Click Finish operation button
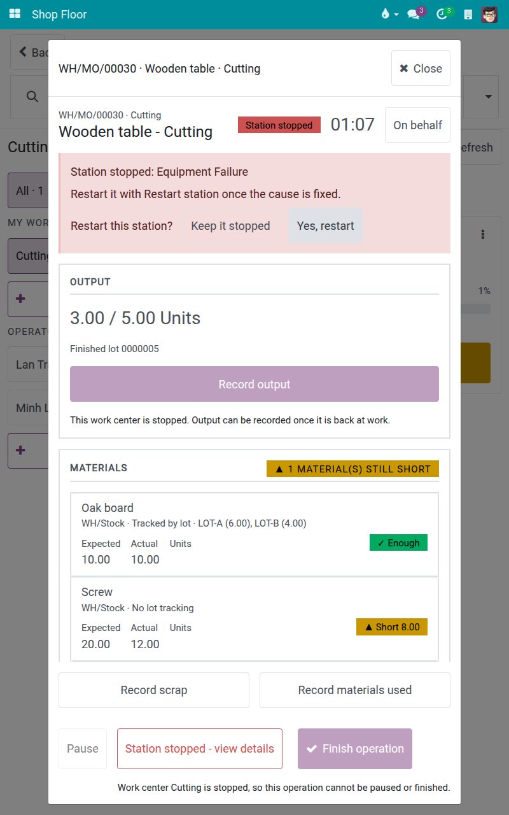Image resolution: width=509 pixels, height=815 pixels. [x=355, y=749]
